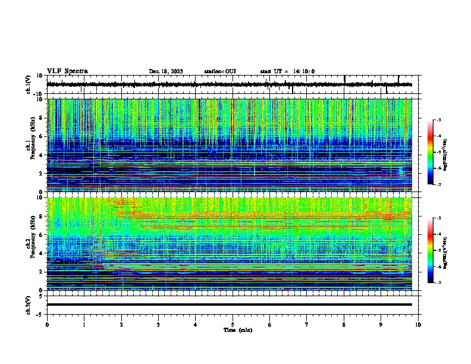Click the '8' tick on the time axis
This screenshot has height=364, width=471.
[344, 325]
